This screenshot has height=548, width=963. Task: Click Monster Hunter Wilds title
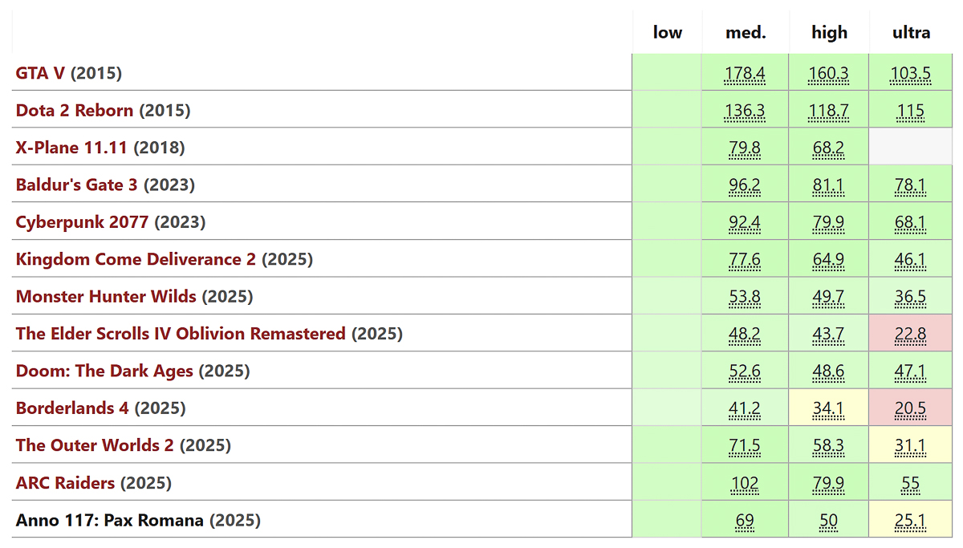[x=106, y=297]
